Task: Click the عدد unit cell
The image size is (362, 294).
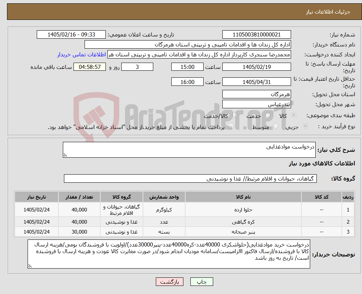Action: tap(164, 222)
